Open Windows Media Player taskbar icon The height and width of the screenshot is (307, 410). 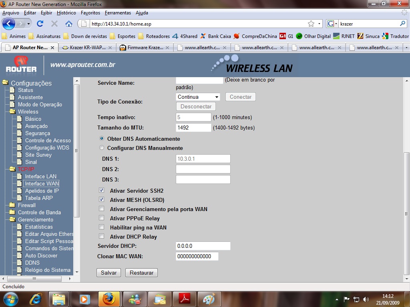pyautogui.click(x=84, y=299)
